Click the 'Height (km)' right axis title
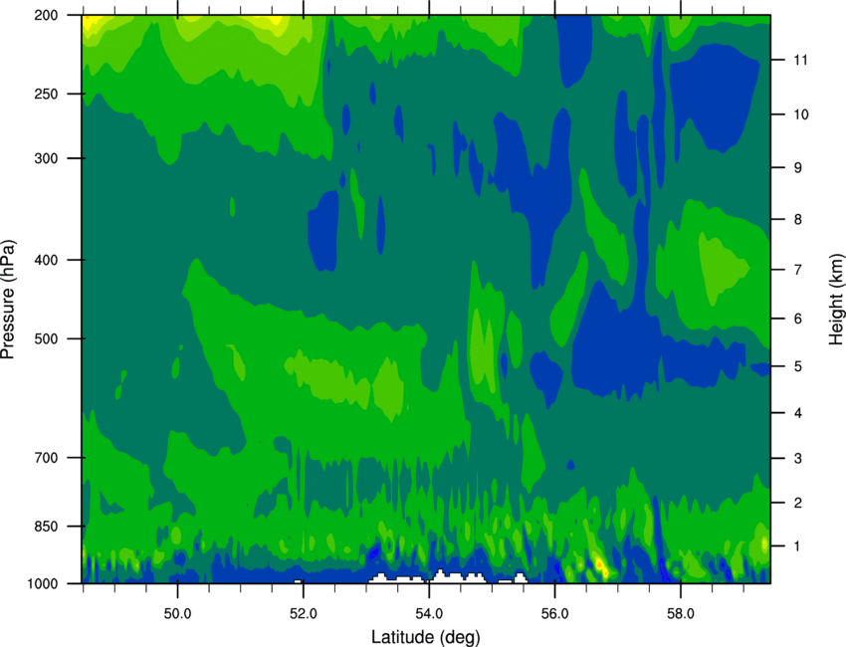Image resolution: width=846 pixels, height=647 pixels. [836, 299]
